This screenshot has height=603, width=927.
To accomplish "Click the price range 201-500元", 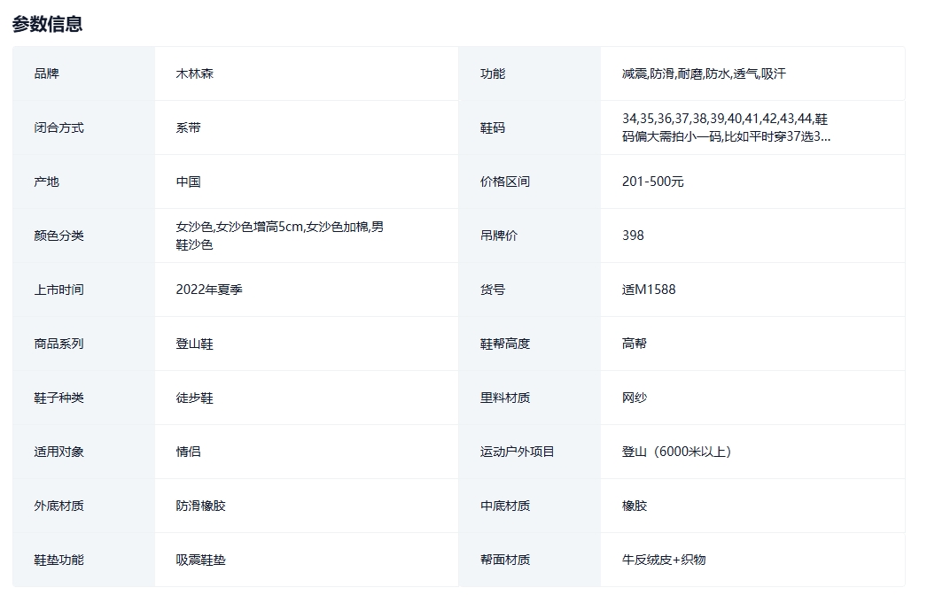I will [x=653, y=182].
